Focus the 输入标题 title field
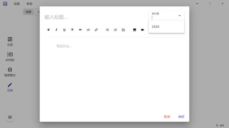Viewport: 229px width, 128px height. tap(95, 17)
